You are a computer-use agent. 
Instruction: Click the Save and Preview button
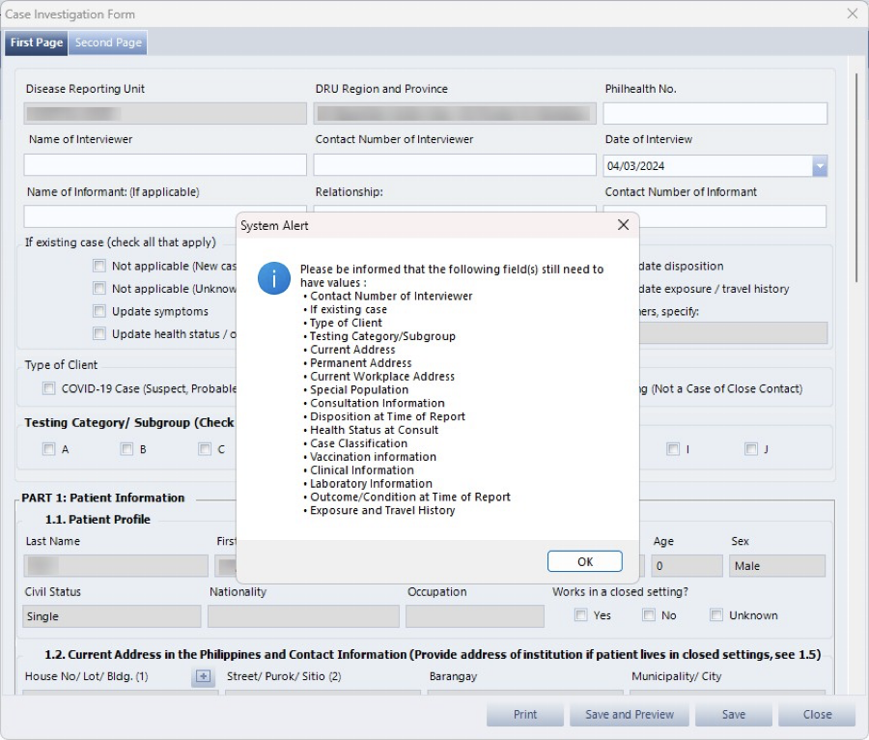coord(629,715)
